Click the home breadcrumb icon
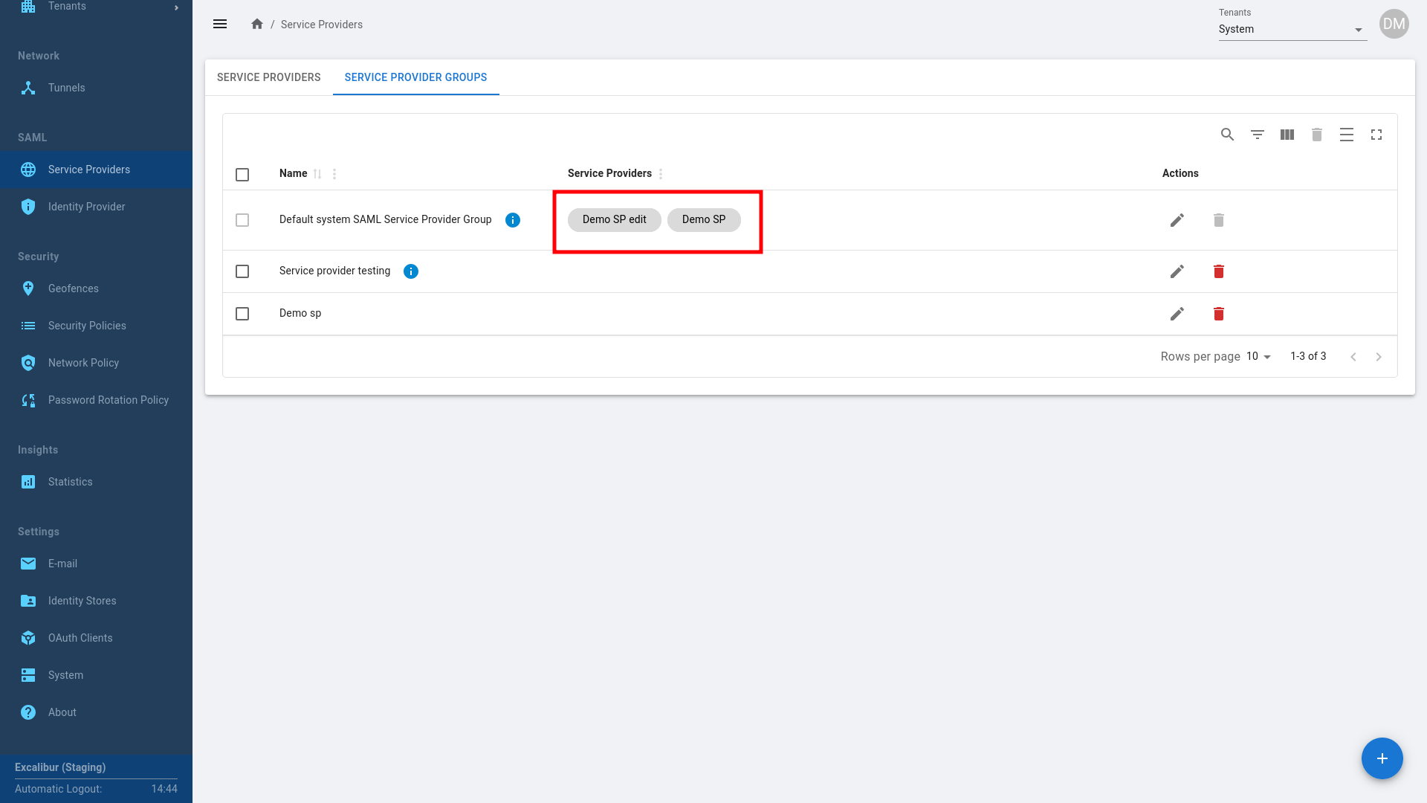Image resolution: width=1427 pixels, height=803 pixels. point(257,25)
